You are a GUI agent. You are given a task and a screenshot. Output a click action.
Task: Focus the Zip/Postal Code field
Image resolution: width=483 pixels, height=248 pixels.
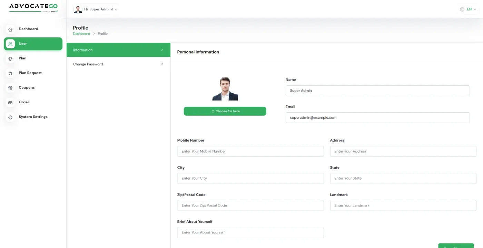pos(250,206)
